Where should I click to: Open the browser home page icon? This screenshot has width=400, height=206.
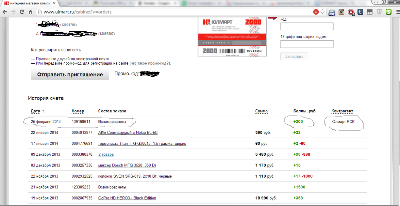30,12
